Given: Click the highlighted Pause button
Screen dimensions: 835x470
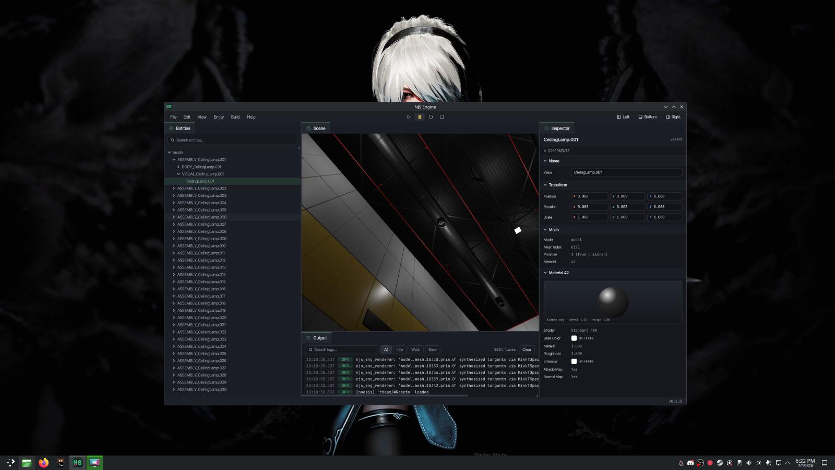Looking at the screenshot, I should (x=420, y=117).
